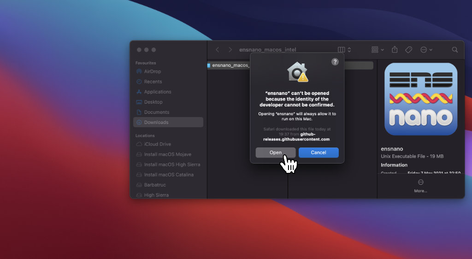Open Desktop in the sidebar
This screenshot has height=259, width=472.
point(168,102)
